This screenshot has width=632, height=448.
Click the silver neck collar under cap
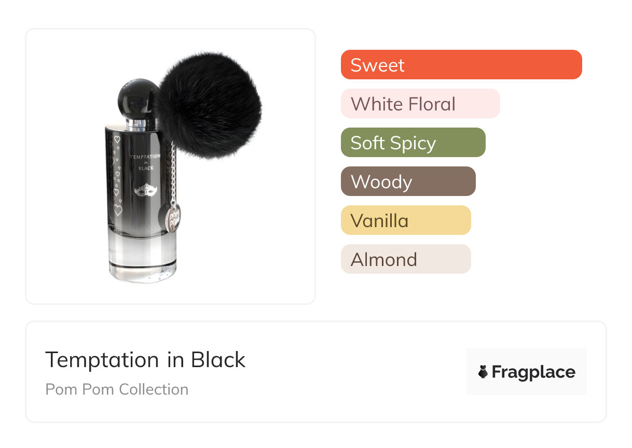point(138,123)
